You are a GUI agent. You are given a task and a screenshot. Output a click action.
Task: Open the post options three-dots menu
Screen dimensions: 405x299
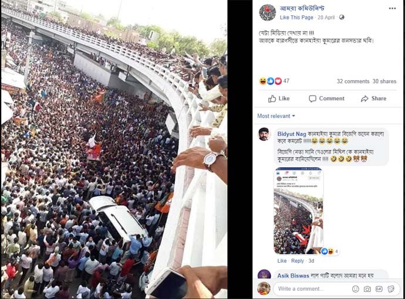[x=392, y=8]
